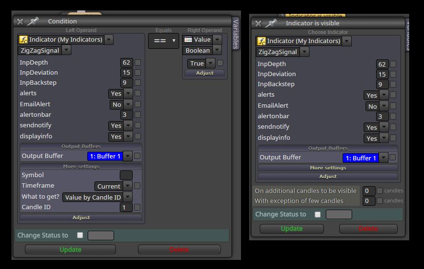The width and height of the screenshot is (424, 269).
Task: Click the Symbol input field
Action: click(x=126, y=175)
